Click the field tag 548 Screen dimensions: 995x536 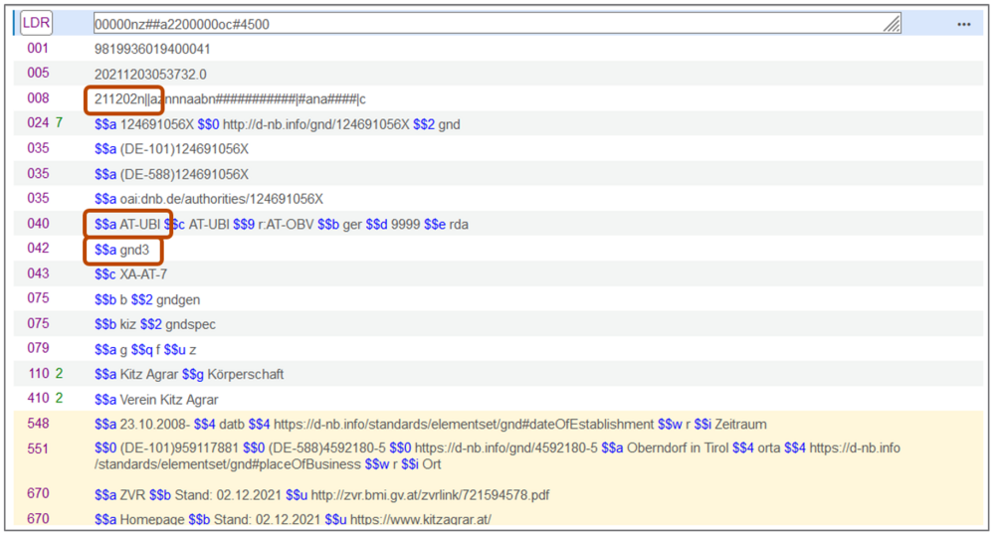coord(38,424)
